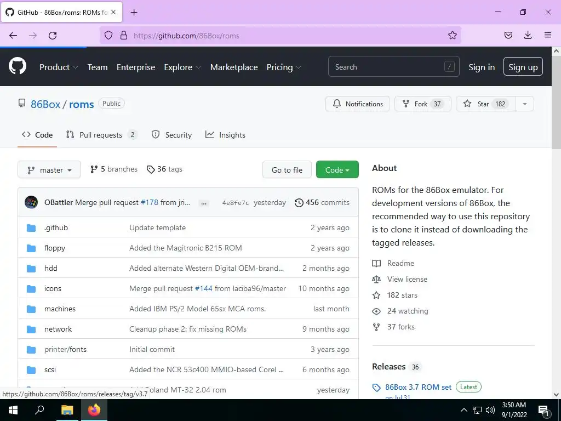Open pull request #178 link

coord(150,203)
